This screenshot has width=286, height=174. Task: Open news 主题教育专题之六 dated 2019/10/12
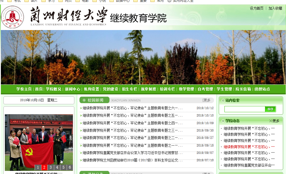133,108
